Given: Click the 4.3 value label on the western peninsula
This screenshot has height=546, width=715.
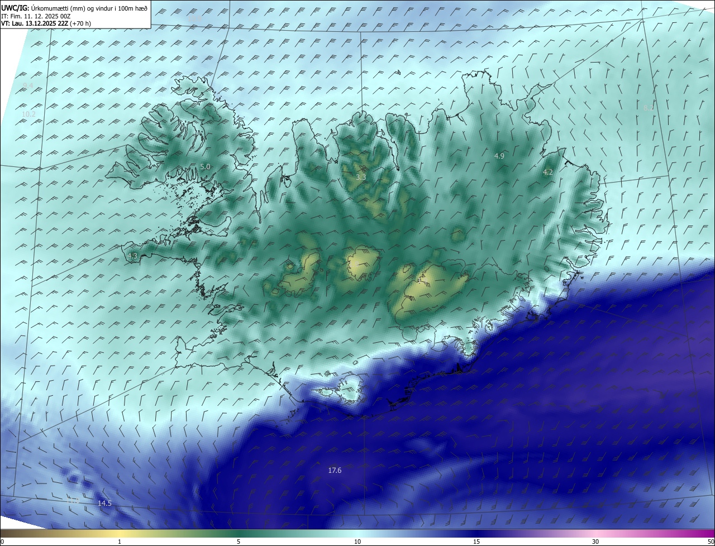Looking at the screenshot, I should pyautogui.click(x=132, y=256).
